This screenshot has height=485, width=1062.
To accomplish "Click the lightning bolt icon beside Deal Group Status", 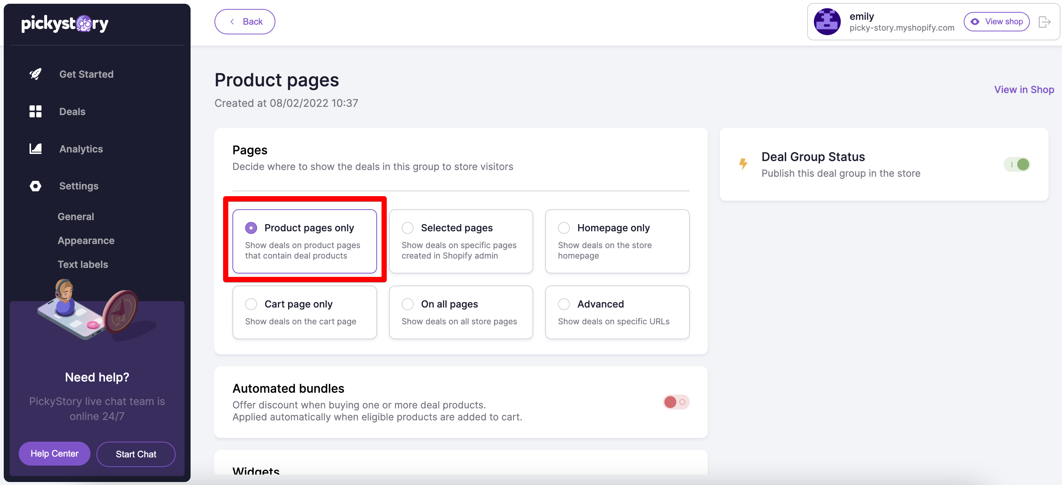I will click(x=743, y=164).
